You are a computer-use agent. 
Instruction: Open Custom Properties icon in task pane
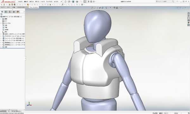point(188,25)
